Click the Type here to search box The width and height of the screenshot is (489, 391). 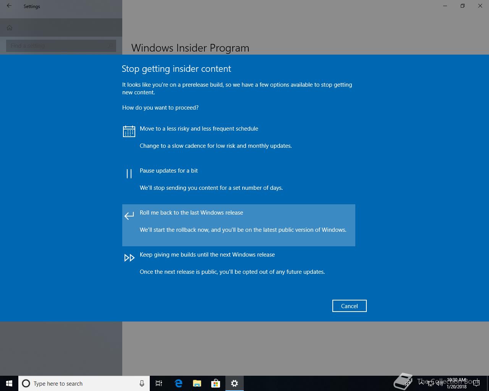tap(84, 383)
